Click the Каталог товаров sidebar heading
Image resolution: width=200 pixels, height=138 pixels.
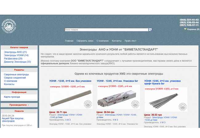pos(19,48)
